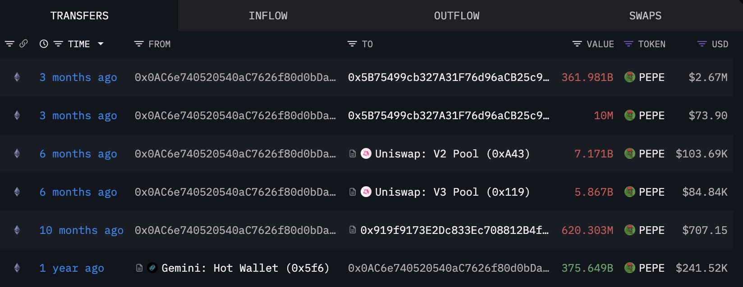This screenshot has height=287, width=743.
Task: Open the TO column filter
Action: click(x=352, y=44)
